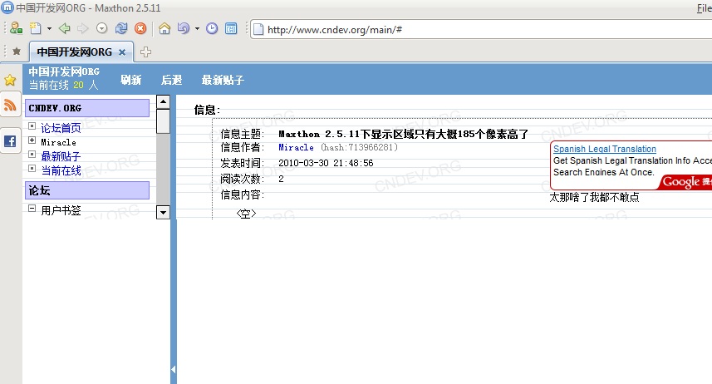Screen dimensions: 712x384
Task: Click 后退 in the site header
Action: tap(172, 80)
